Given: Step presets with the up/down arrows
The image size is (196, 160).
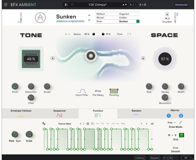Looking at the screenshot, I should point(125,5).
